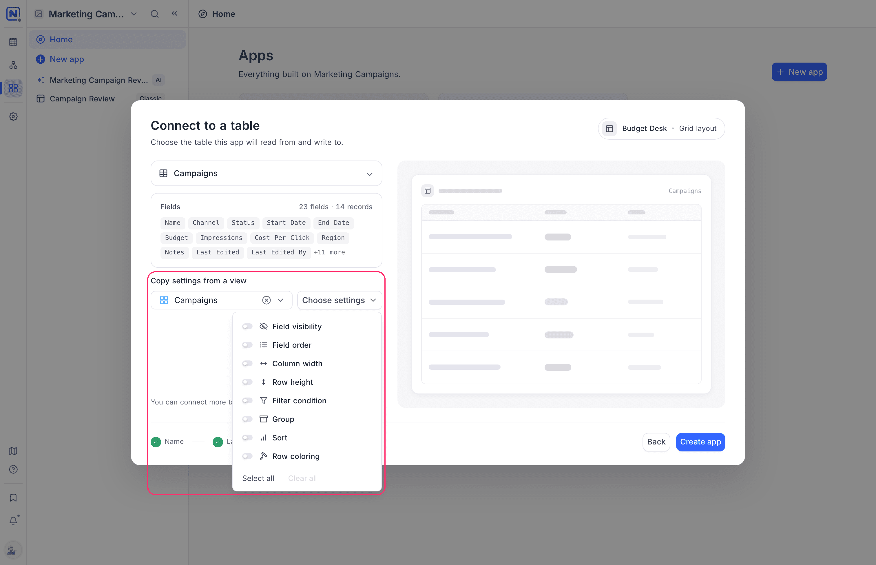Turn on the Column width toggle
This screenshot has width=876, height=565.
[x=247, y=363]
